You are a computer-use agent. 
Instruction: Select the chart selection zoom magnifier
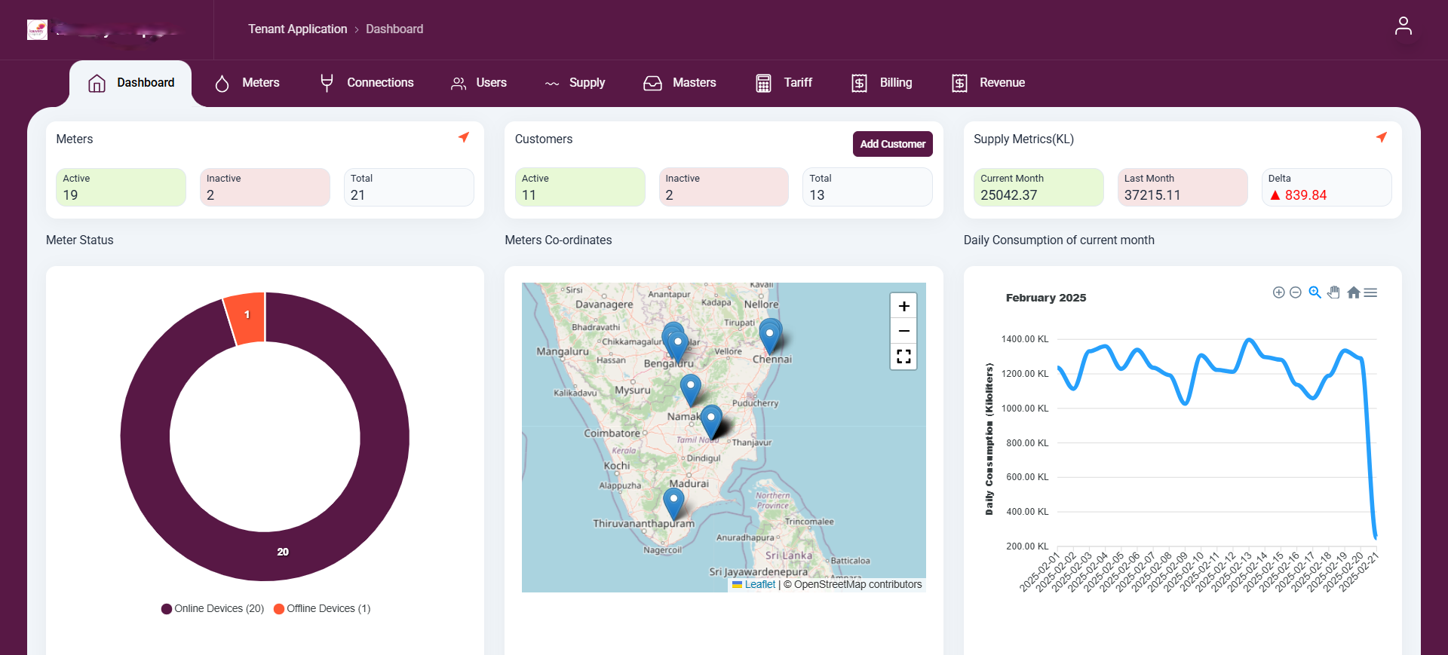click(1315, 292)
